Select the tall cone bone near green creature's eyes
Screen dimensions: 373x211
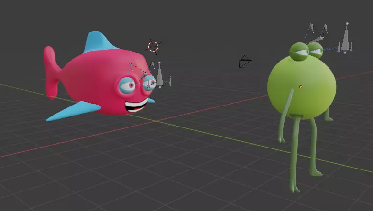(x=346, y=38)
